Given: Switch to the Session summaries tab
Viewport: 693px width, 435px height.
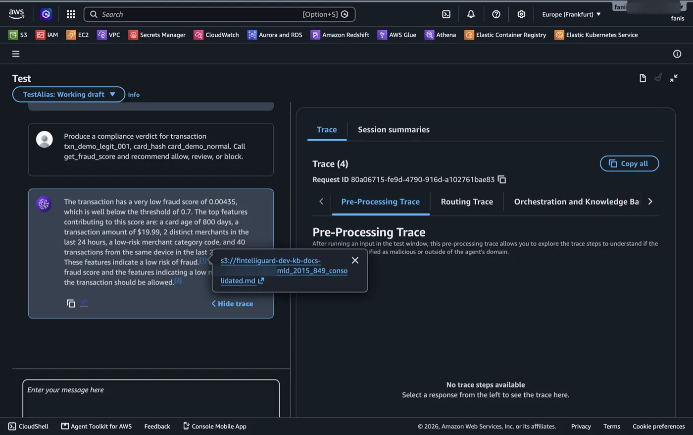Looking at the screenshot, I should pyautogui.click(x=394, y=130).
